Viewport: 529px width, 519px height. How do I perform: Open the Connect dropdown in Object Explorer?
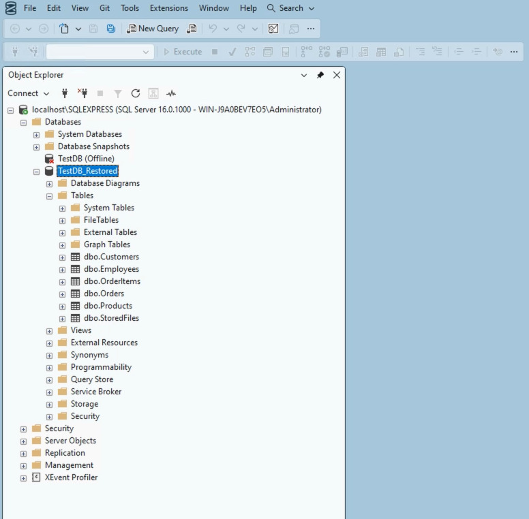click(29, 93)
